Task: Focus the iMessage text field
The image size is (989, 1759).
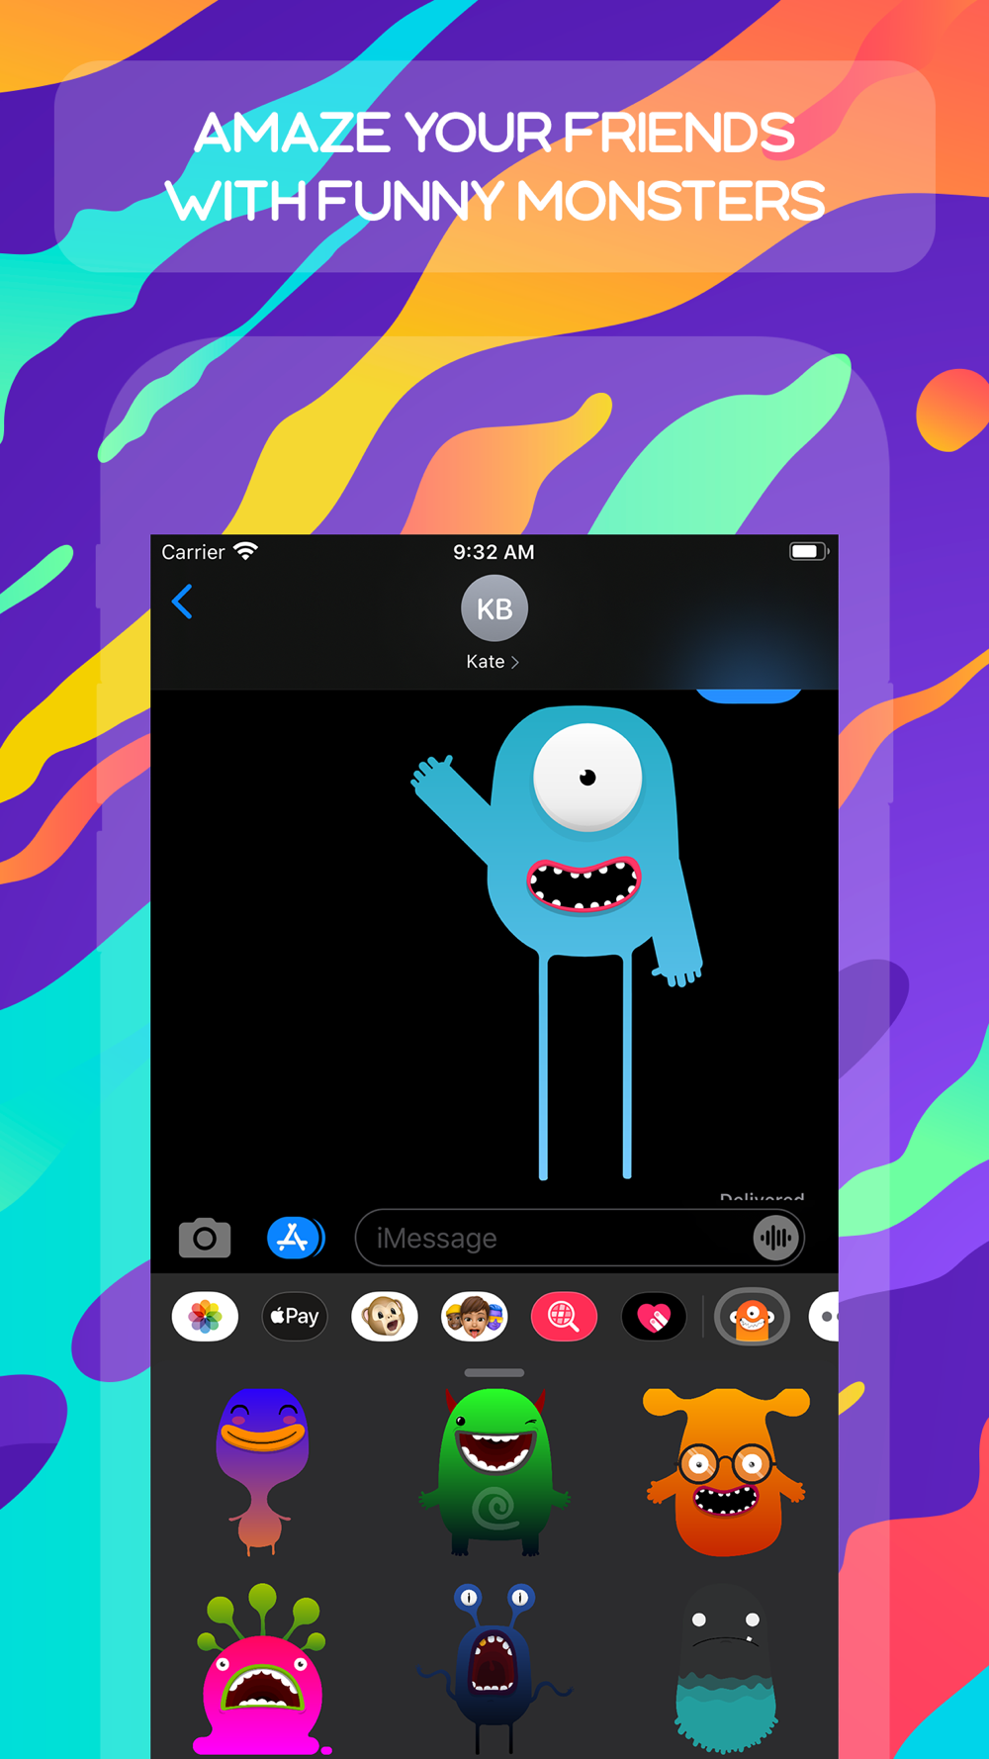Action: [x=580, y=1238]
